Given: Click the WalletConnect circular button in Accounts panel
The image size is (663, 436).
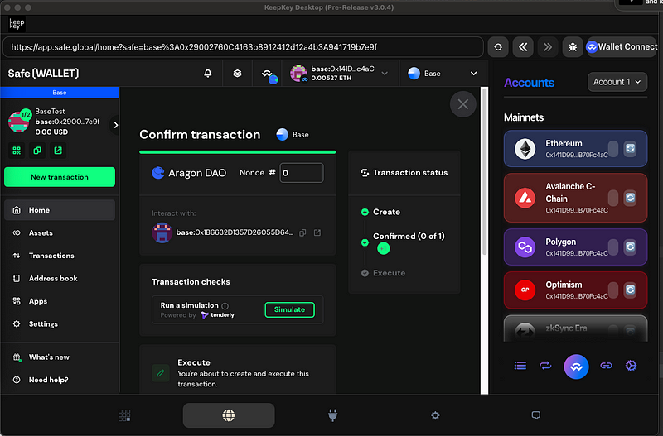Looking at the screenshot, I should click(576, 365).
